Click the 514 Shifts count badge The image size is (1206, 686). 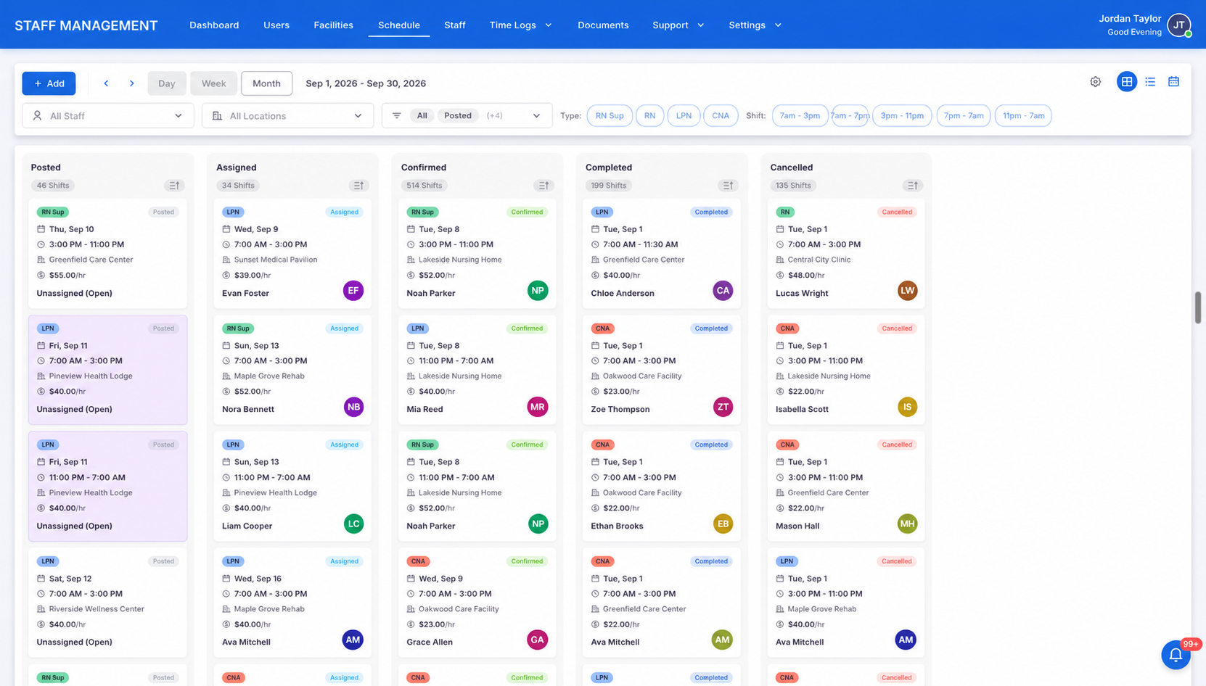(424, 186)
